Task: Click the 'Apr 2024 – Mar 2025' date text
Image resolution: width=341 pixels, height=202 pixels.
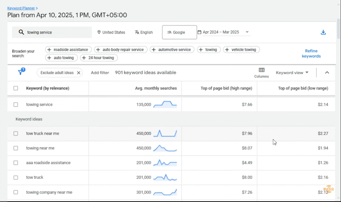Action: [221, 32]
